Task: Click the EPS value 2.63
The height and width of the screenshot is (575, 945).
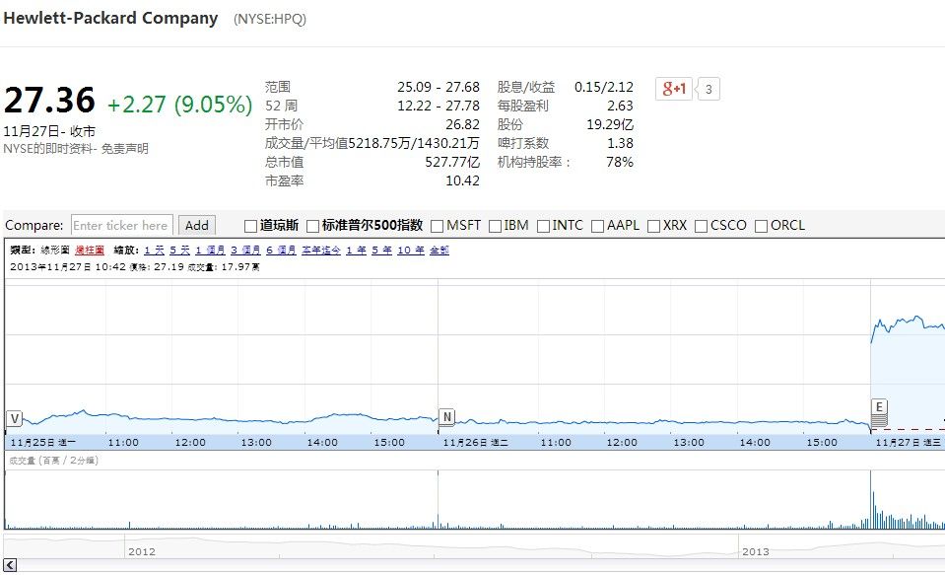Action: [x=620, y=106]
